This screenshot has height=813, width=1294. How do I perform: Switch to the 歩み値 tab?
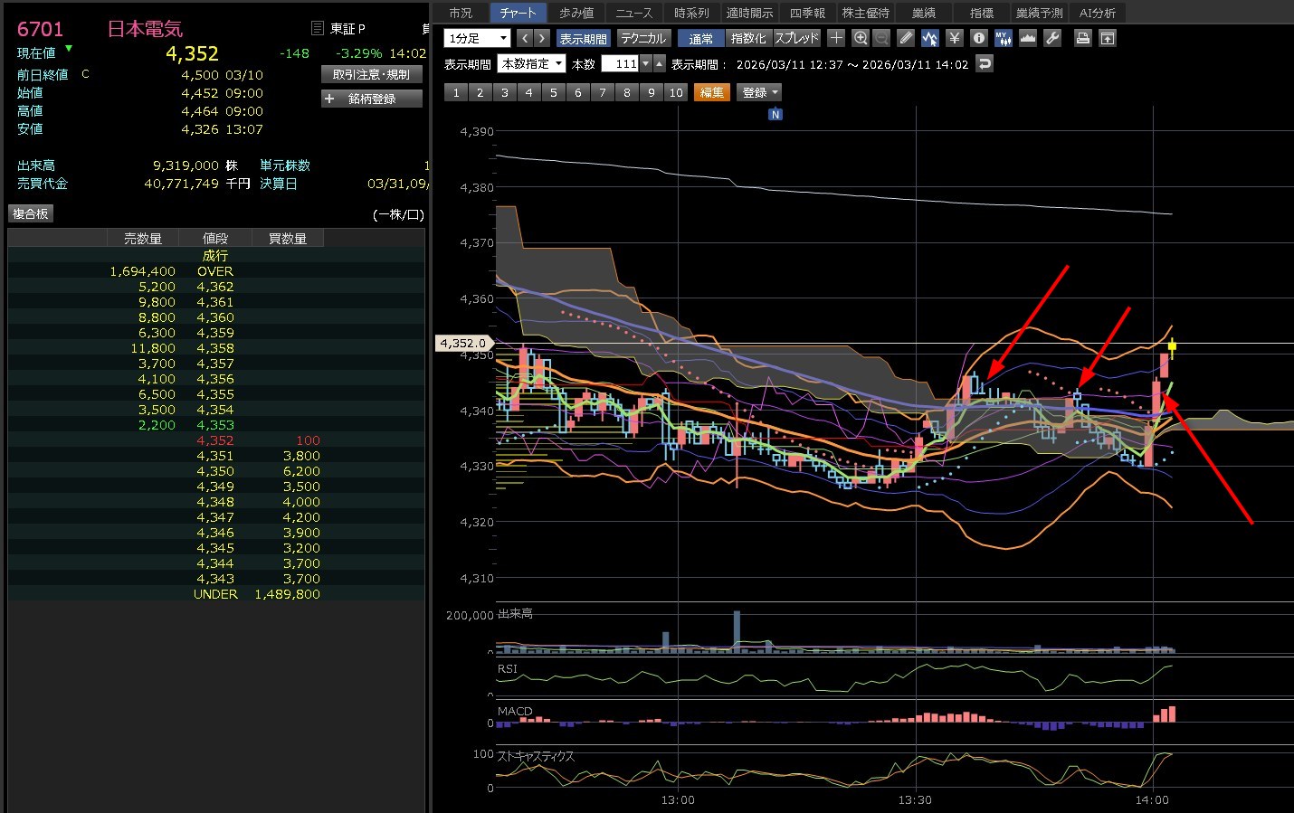click(x=576, y=13)
